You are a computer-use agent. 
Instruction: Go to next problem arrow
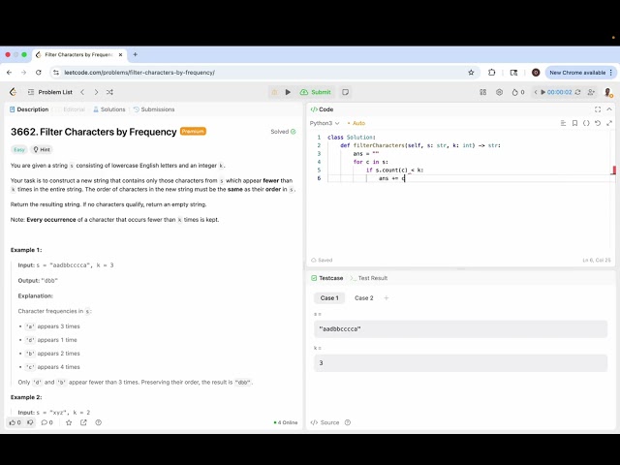click(96, 92)
